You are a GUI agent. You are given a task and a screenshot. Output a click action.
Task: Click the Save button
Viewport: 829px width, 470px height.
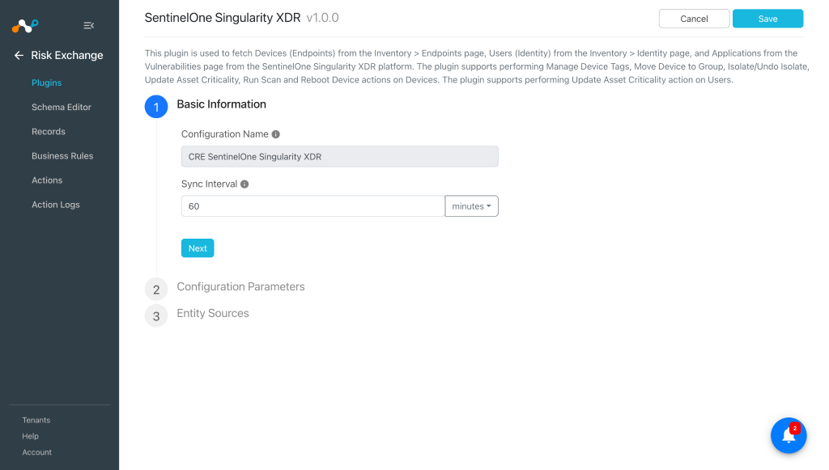pos(767,19)
